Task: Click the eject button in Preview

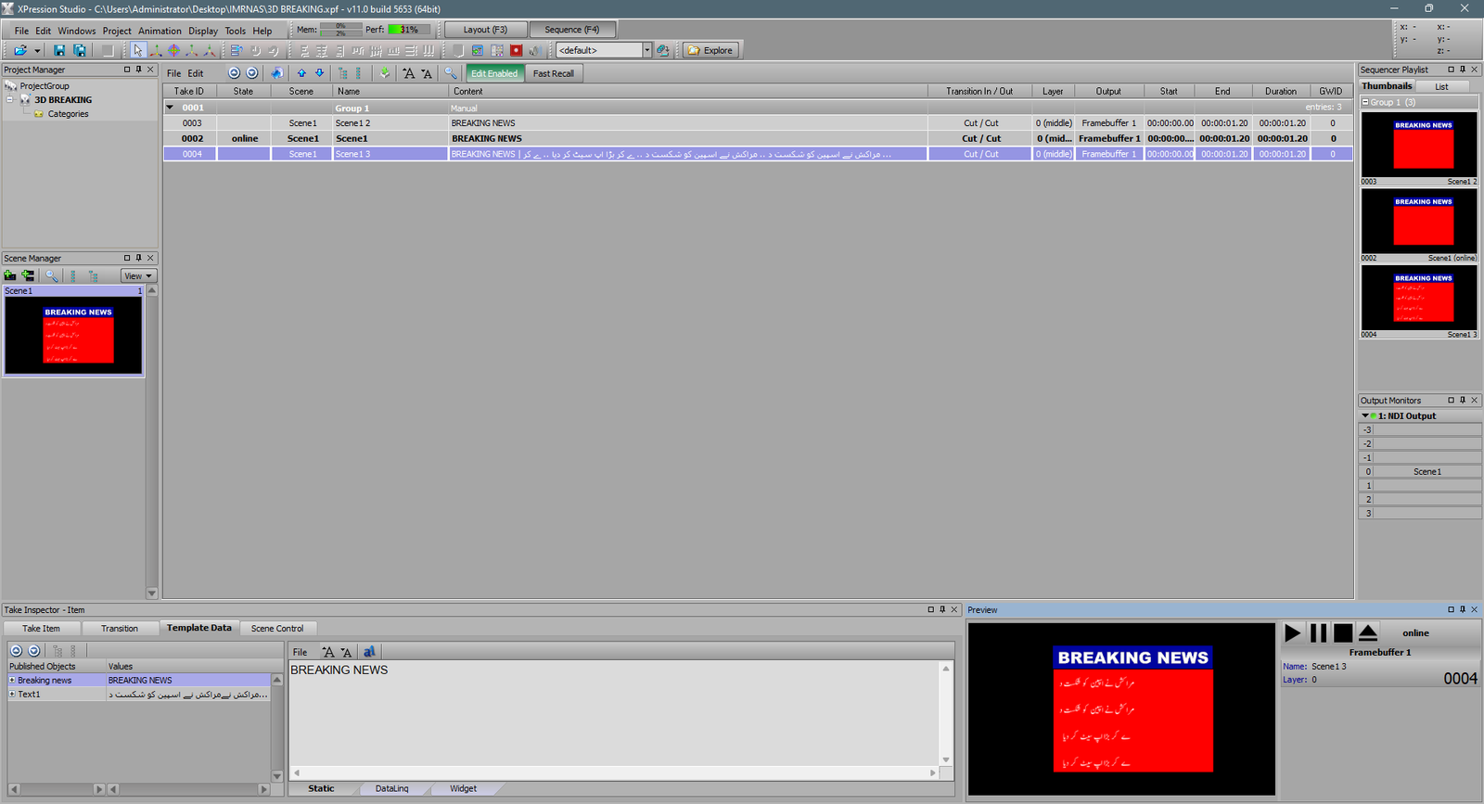Action: tap(1368, 633)
